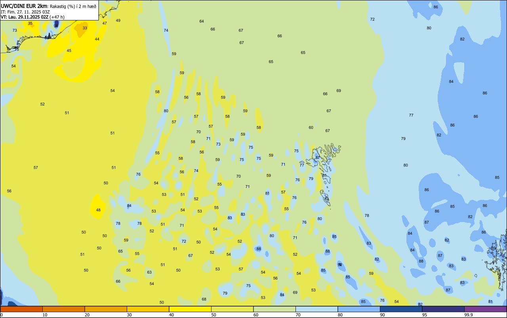Click the 90–95 dark blue legend swatch
Screen dimensions: 507x318
click(401, 309)
